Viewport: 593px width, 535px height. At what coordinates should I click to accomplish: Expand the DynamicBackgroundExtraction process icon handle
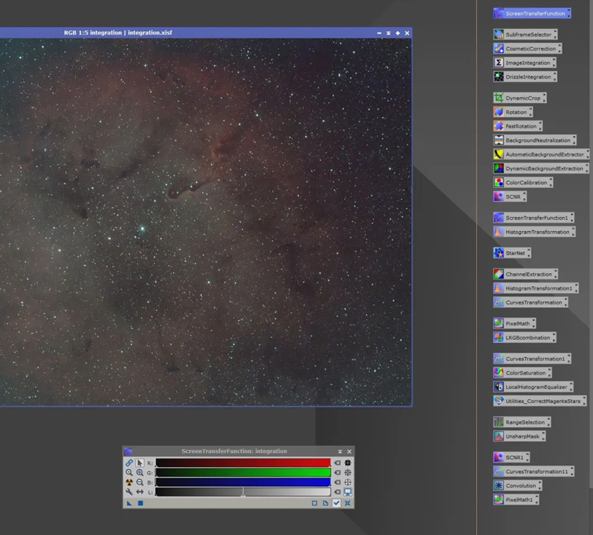(x=587, y=168)
